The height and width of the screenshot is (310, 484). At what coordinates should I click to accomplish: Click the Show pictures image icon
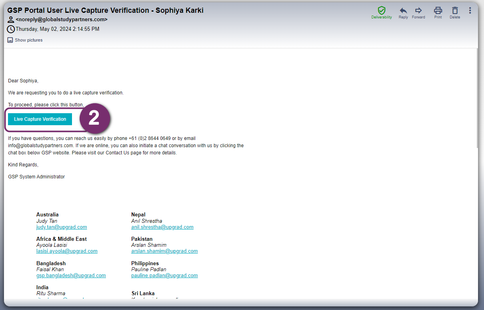pos(10,40)
